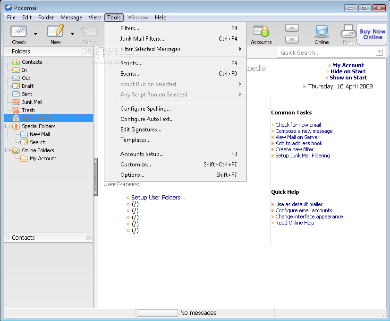Choose Scripts... from Tools menu
Screen dimensions: 390x321
pyautogui.click(x=182, y=63)
